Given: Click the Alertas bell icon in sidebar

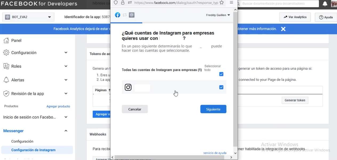Looking at the screenshot, I should point(6,80).
